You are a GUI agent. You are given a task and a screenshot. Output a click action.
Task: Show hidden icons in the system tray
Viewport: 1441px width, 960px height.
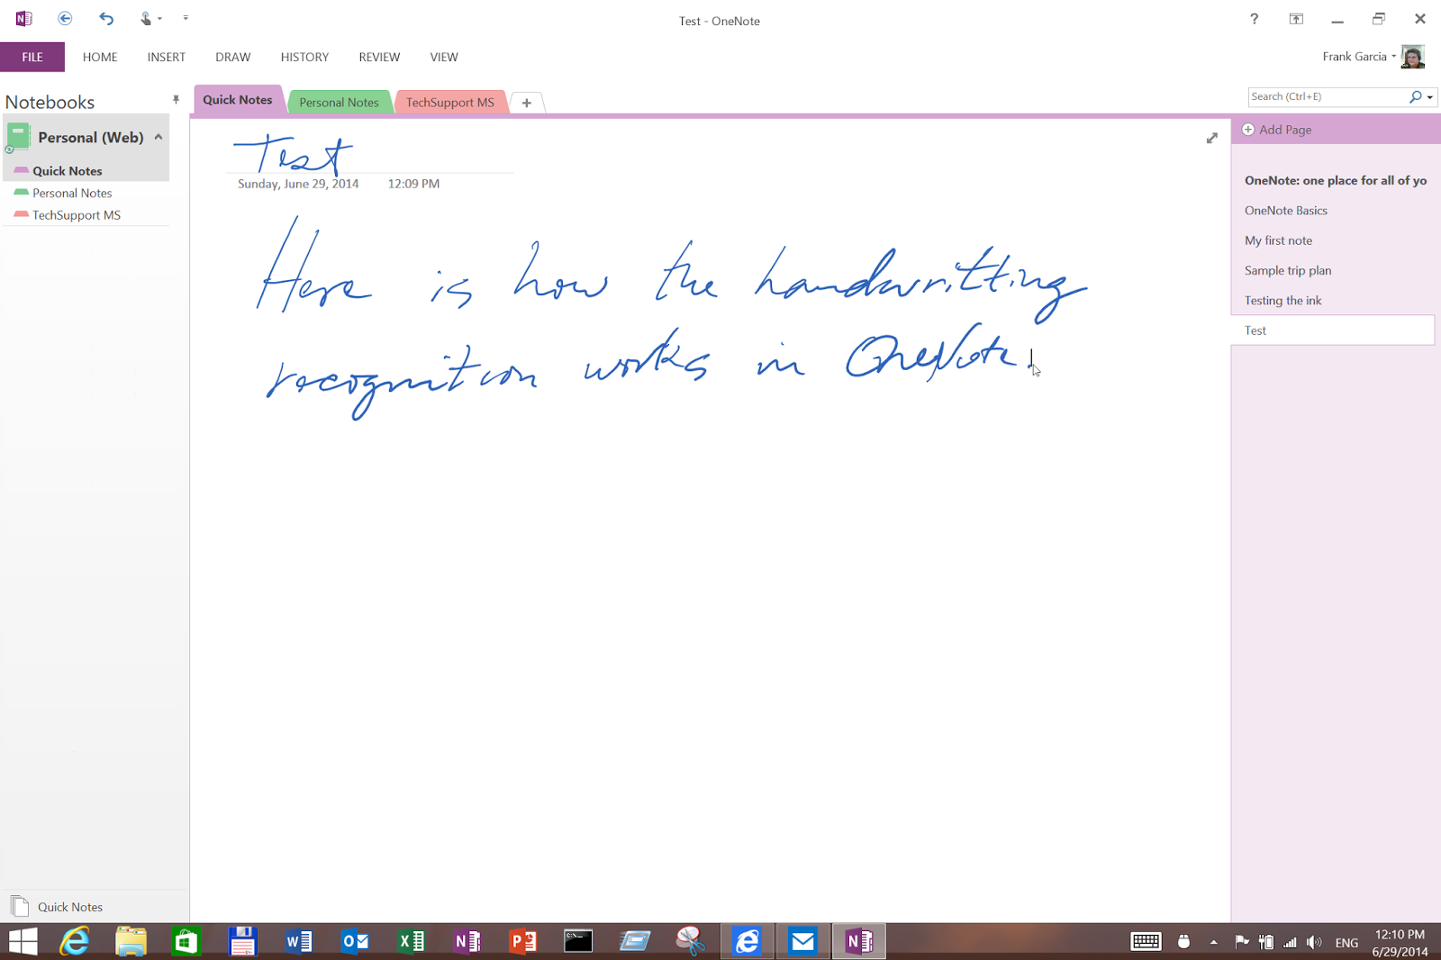pos(1212,942)
